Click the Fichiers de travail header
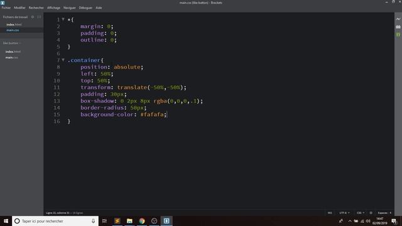The width and height of the screenshot is (402, 226). pyautogui.click(x=15, y=17)
